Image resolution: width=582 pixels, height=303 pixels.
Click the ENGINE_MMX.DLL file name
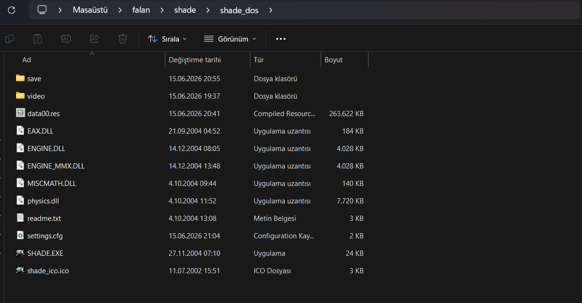56,166
